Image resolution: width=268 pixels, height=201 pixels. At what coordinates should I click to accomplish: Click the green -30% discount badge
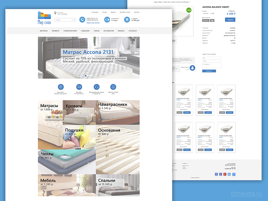pyautogui.click(x=189, y=10)
